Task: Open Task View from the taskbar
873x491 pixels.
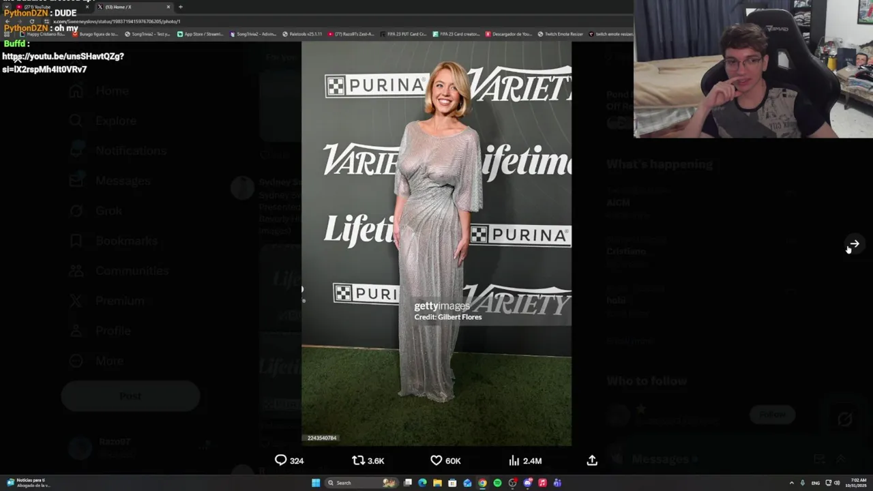Action: click(407, 483)
